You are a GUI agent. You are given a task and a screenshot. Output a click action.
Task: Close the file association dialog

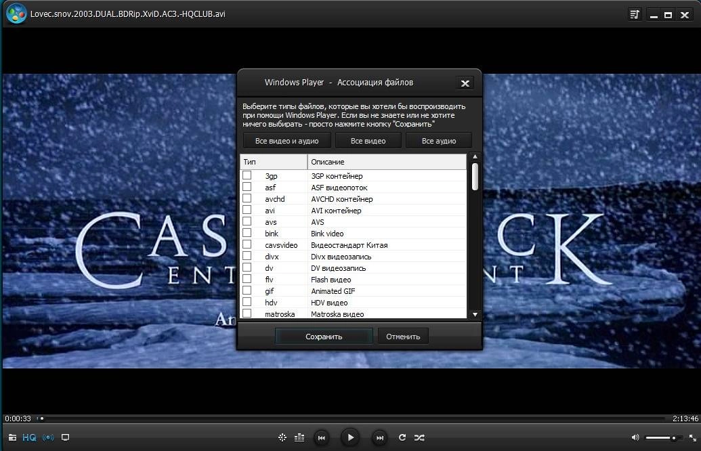[x=465, y=83]
